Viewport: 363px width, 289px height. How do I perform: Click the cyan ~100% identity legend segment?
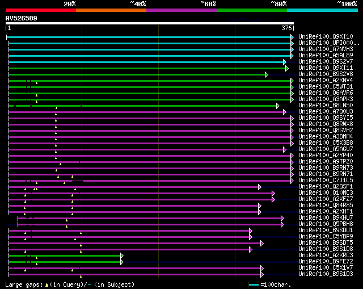coord(322,10)
